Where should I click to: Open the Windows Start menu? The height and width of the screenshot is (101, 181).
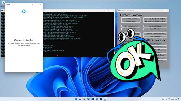[76, 99]
